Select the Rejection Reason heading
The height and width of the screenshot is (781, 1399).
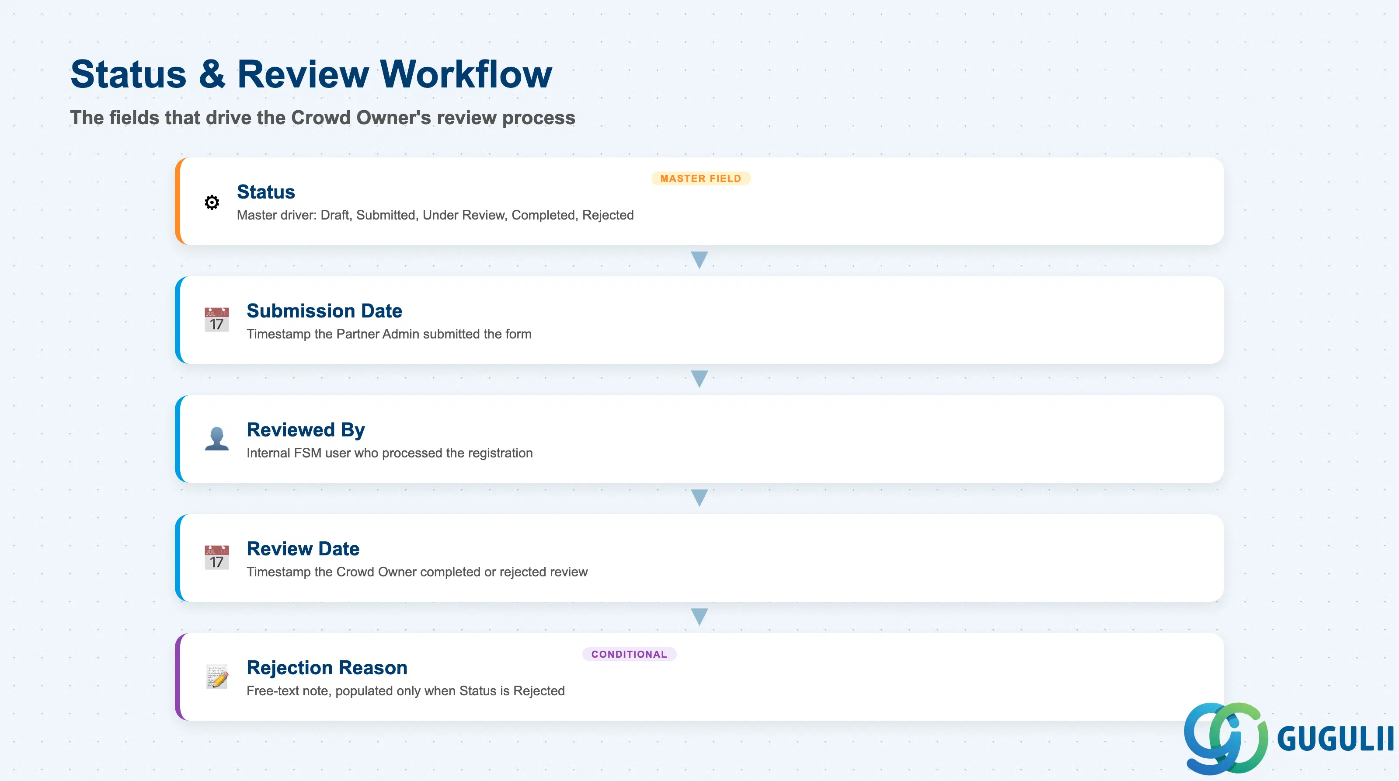[x=327, y=667]
